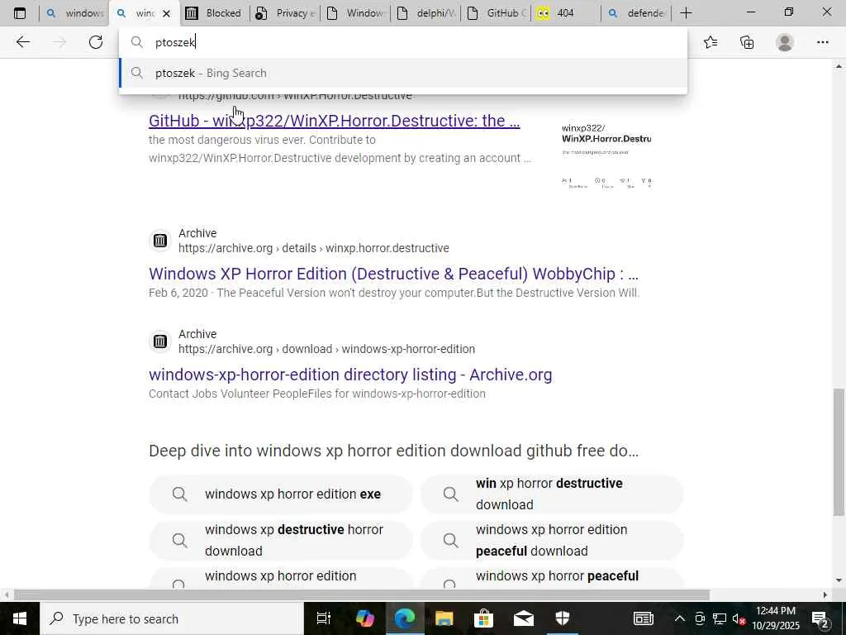The width and height of the screenshot is (846, 635).
Task: Open Microsoft Store from the taskbar
Action: click(483, 618)
